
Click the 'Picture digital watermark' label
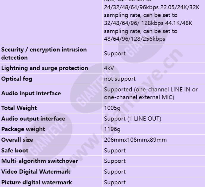tap(37, 183)
